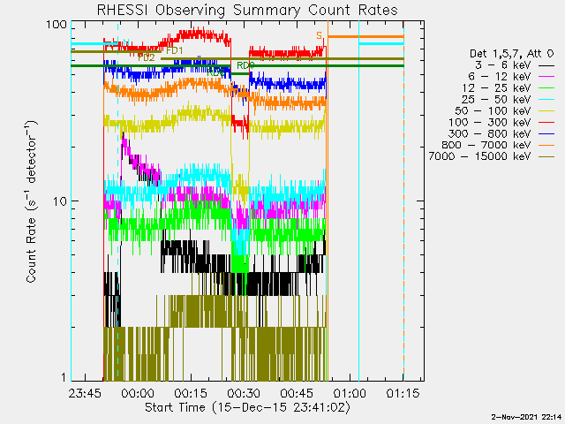Click the green line swatch for 12 - 25 keV
565x424 pixels.
pos(546,88)
